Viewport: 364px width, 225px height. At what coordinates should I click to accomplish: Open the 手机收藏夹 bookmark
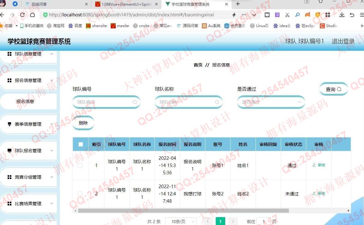coord(32,26)
